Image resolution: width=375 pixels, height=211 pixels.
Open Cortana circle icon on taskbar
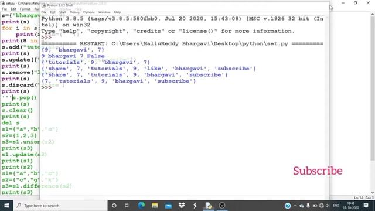pyautogui.click(x=114, y=206)
